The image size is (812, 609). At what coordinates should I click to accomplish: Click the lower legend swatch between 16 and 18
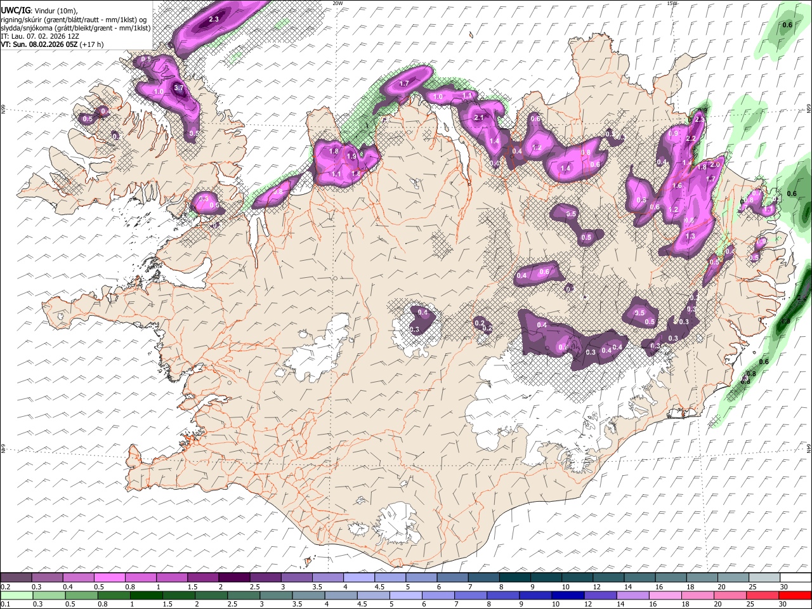click(x=665, y=596)
